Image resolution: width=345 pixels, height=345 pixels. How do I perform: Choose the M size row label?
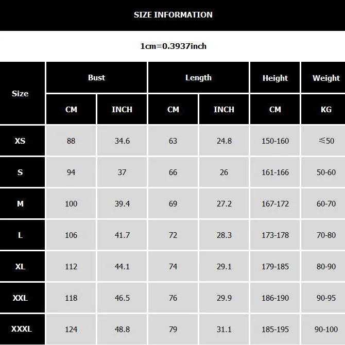[20, 203]
